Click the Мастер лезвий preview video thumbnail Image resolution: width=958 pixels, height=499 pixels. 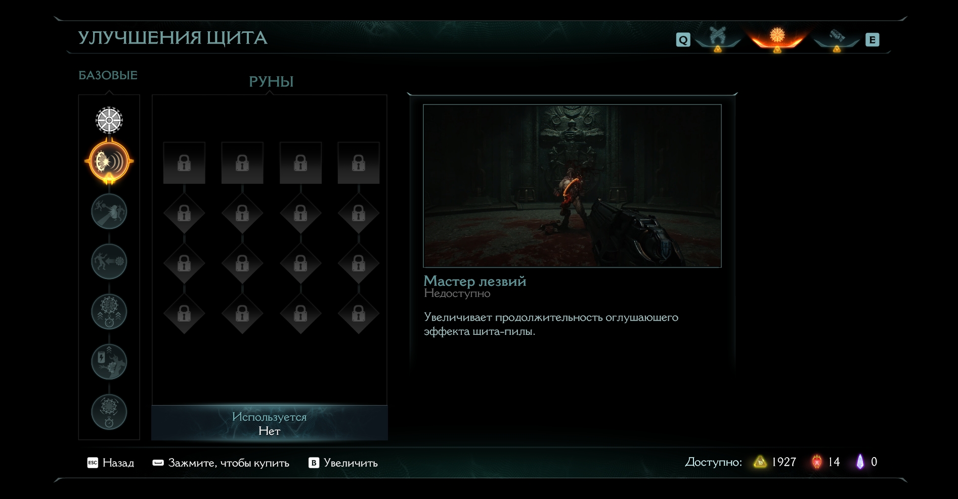[572, 186]
